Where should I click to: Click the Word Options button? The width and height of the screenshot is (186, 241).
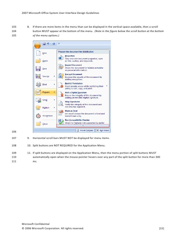[85, 130]
